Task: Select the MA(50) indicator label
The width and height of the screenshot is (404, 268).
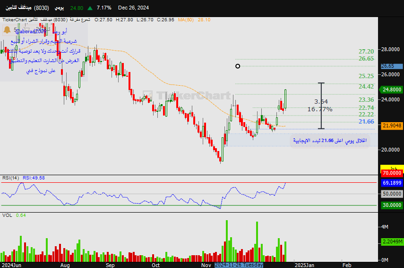Action: coord(186,19)
